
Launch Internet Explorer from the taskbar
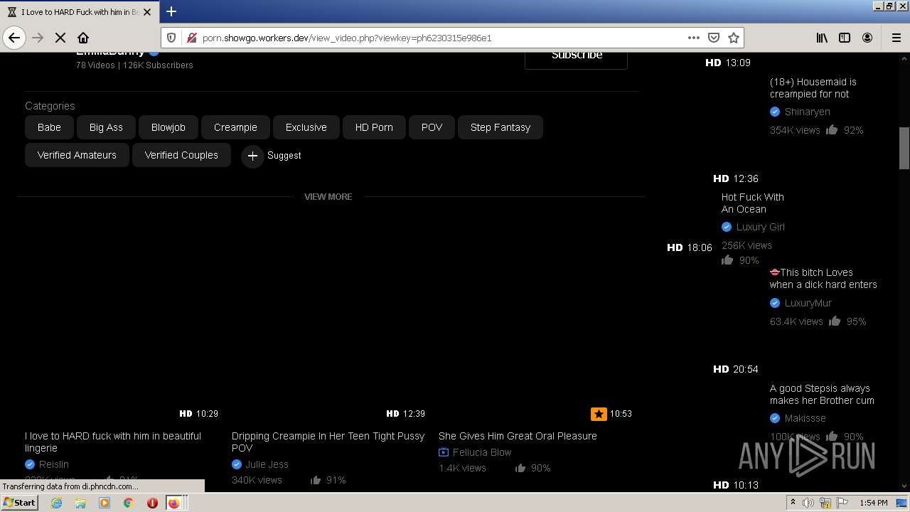tap(56, 503)
